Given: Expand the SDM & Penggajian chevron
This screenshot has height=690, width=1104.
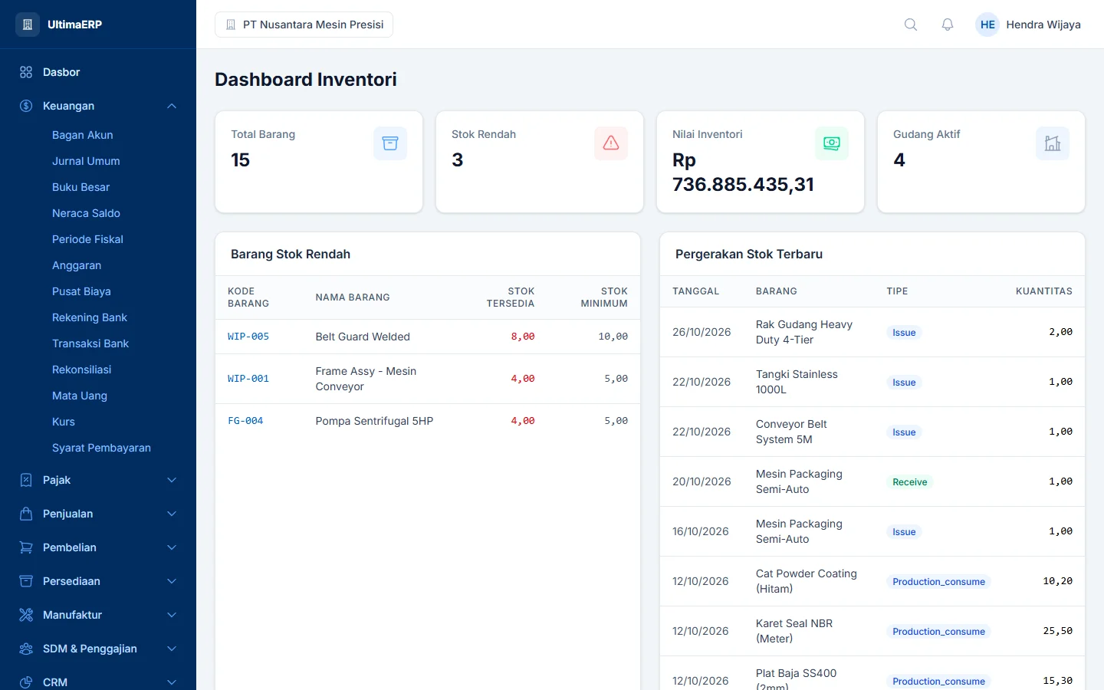Looking at the screenshot, I should pos(172,649).
